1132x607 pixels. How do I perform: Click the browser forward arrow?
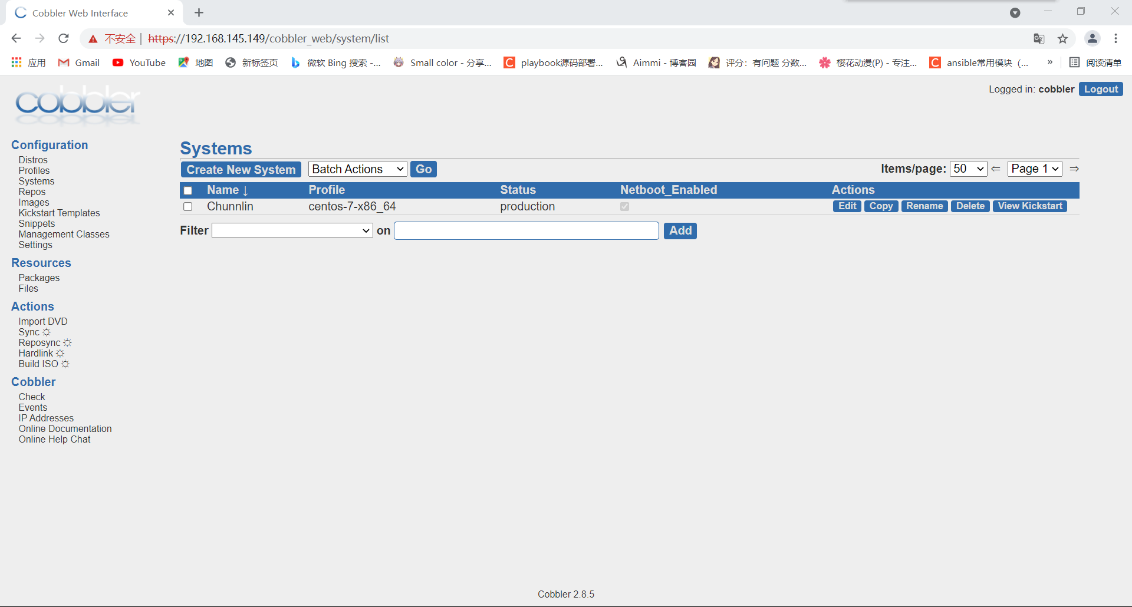click(40, 38)
